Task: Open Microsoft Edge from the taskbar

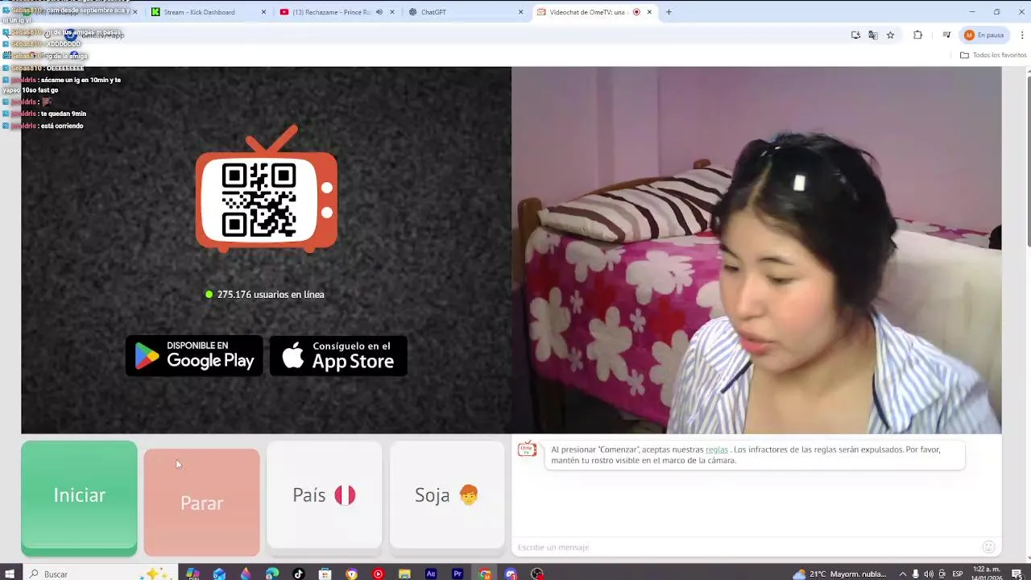Action: click(x=272, y=574)
